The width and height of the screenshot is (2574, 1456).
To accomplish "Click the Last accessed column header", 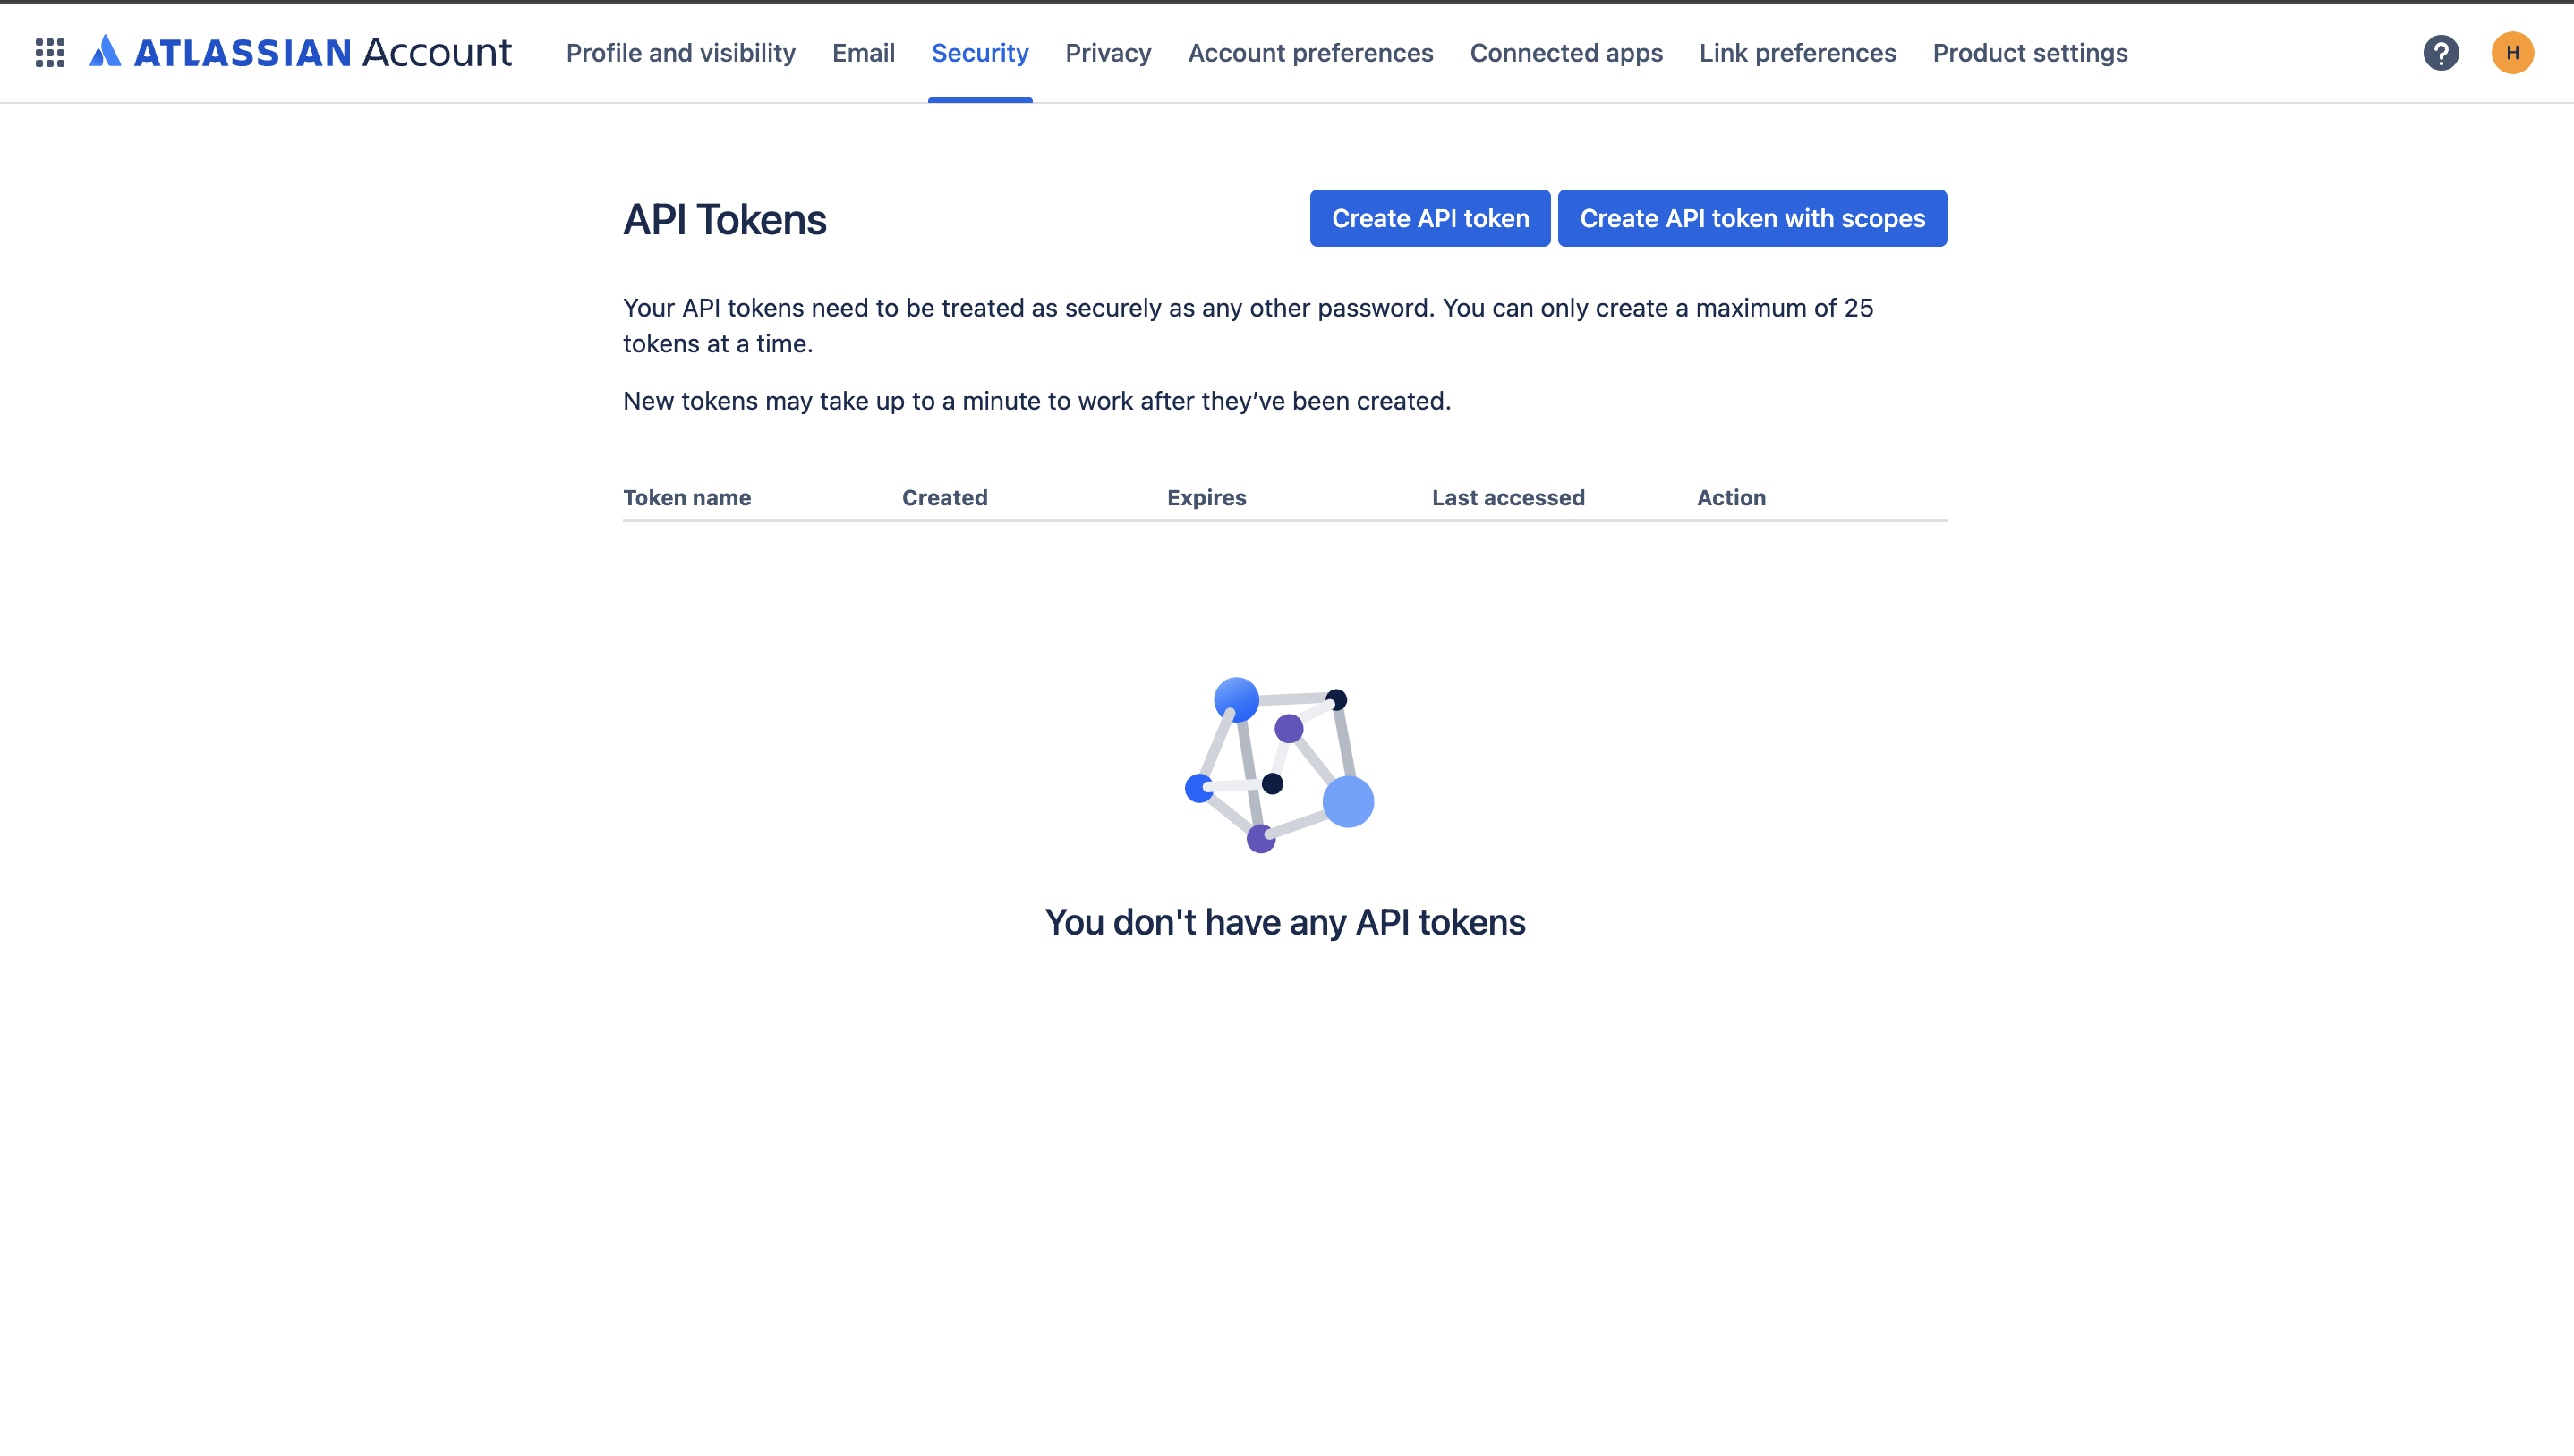I will 1507,498.
